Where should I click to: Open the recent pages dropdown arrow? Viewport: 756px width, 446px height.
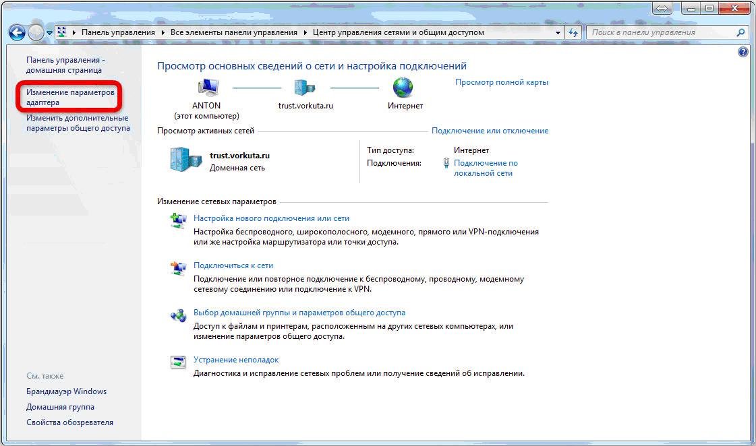click(x=49, y=33)
